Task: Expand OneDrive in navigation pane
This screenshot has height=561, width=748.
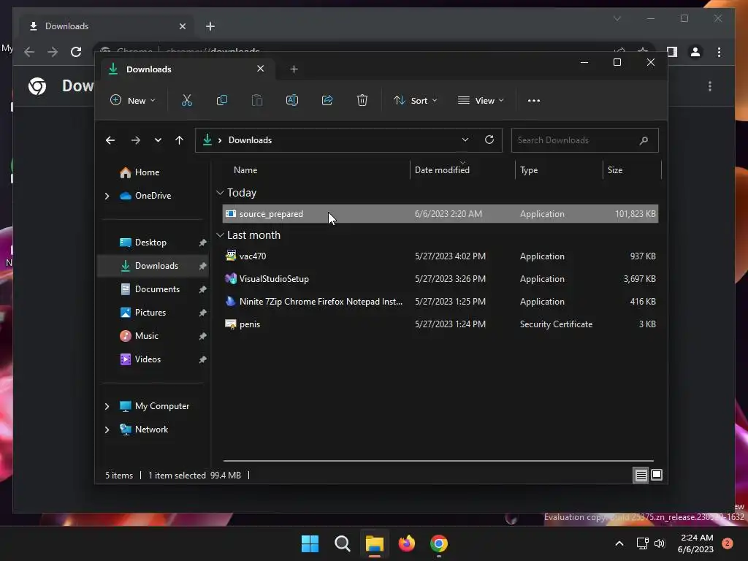Action: point(107,196)
